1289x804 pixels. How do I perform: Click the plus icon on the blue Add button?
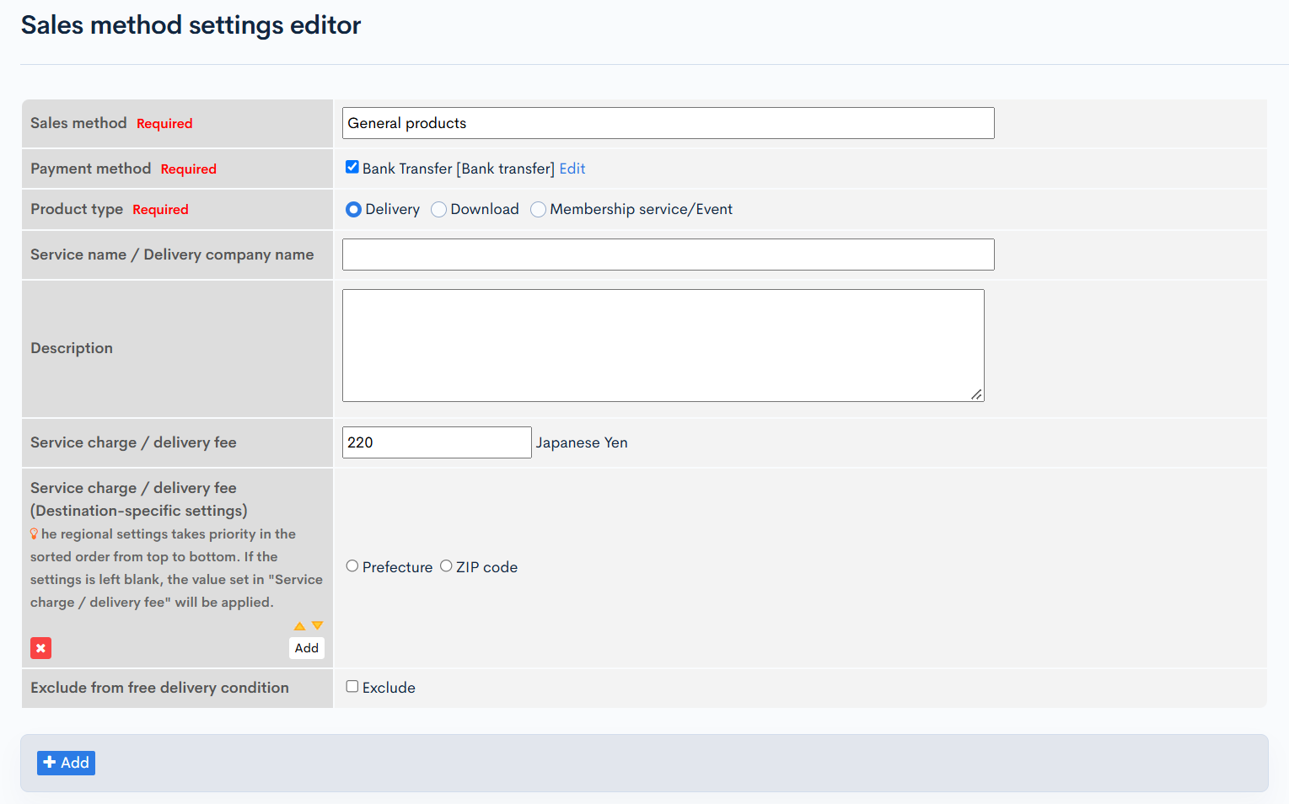50,762
